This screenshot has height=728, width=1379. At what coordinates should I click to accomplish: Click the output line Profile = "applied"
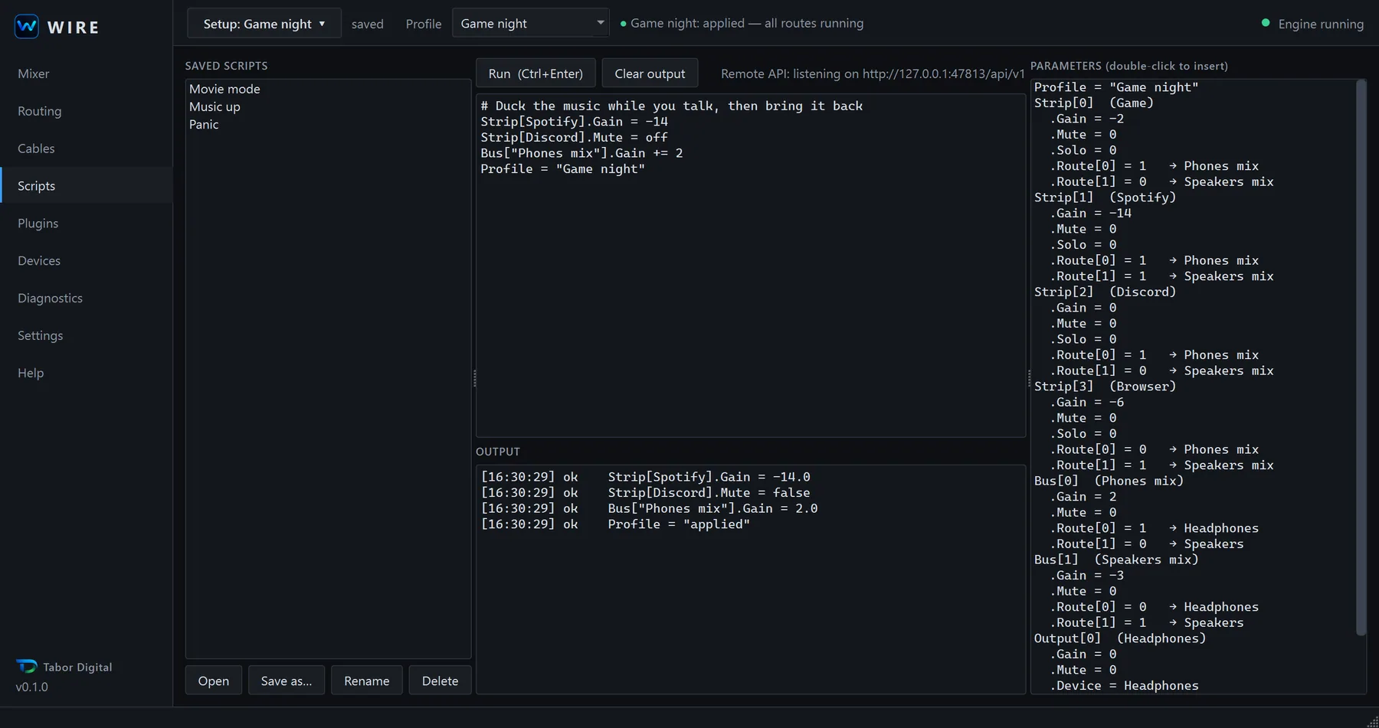point(615,524)
